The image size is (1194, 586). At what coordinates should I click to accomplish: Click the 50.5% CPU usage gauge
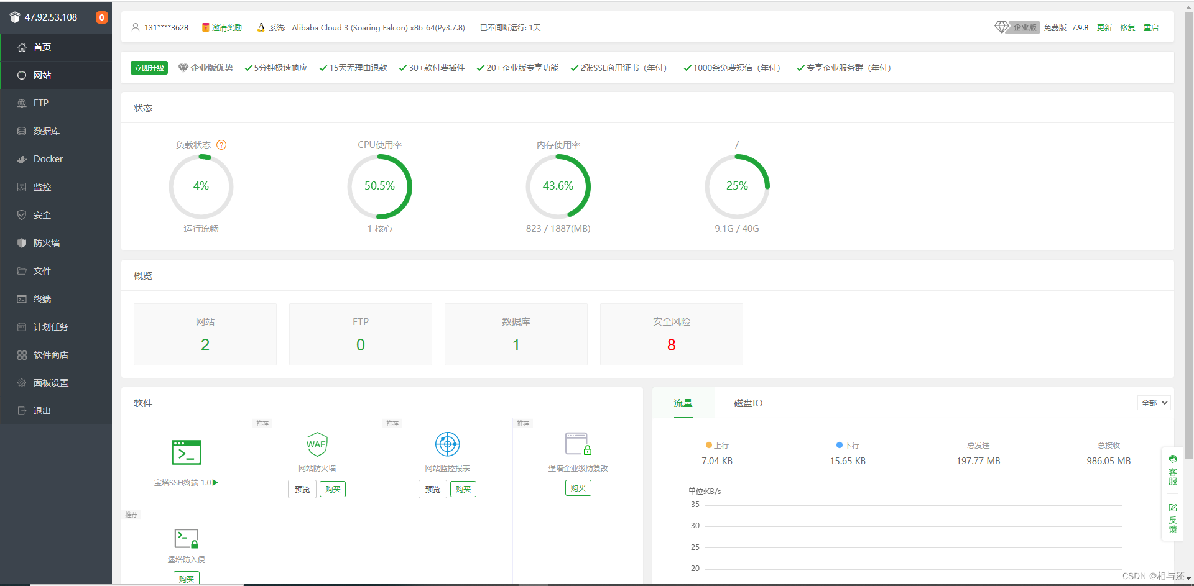tap(379, 186)
